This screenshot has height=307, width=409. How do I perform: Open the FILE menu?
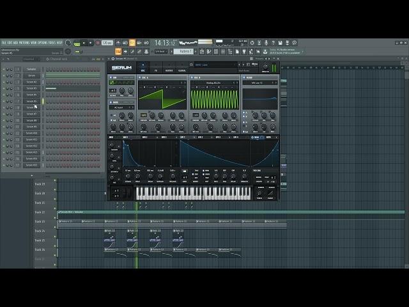(x=4, y=43)
